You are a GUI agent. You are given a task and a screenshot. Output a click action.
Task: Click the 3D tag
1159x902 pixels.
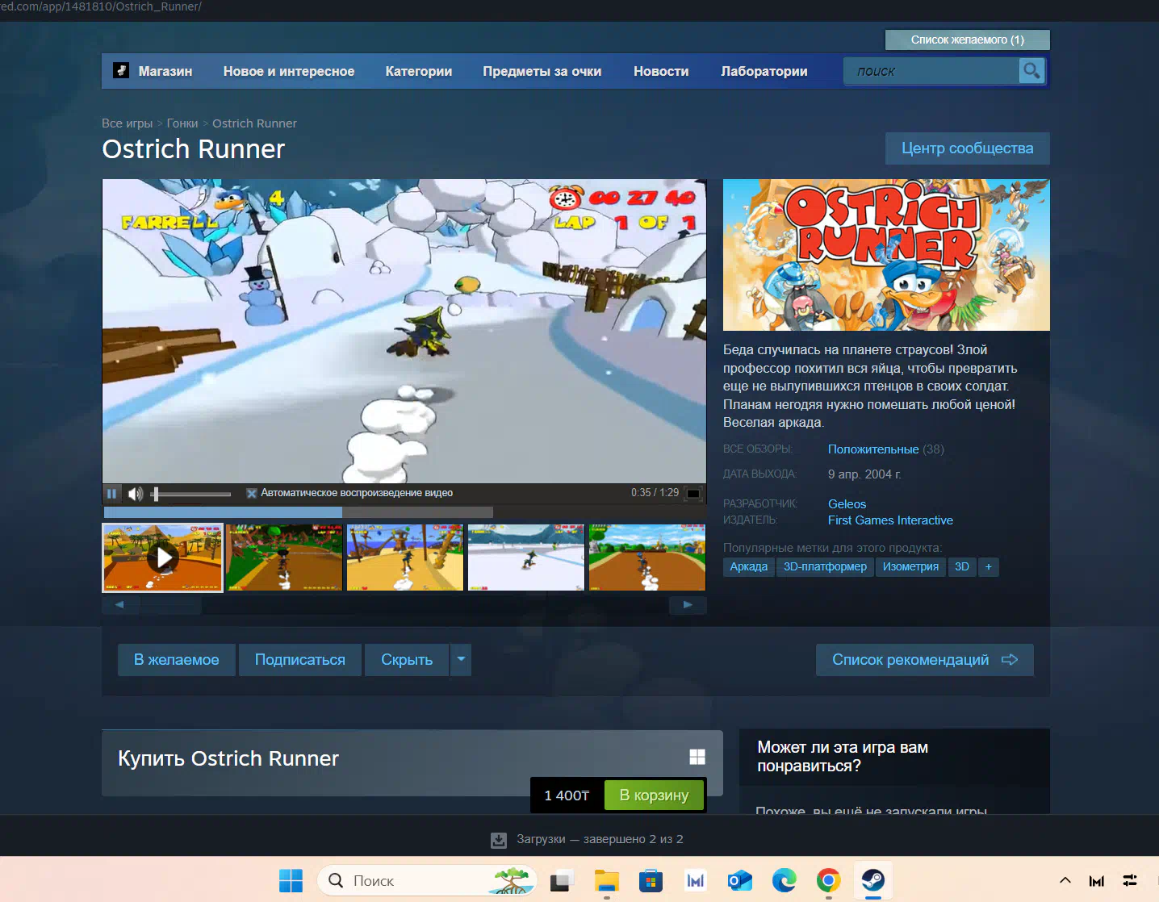(962, 567)
